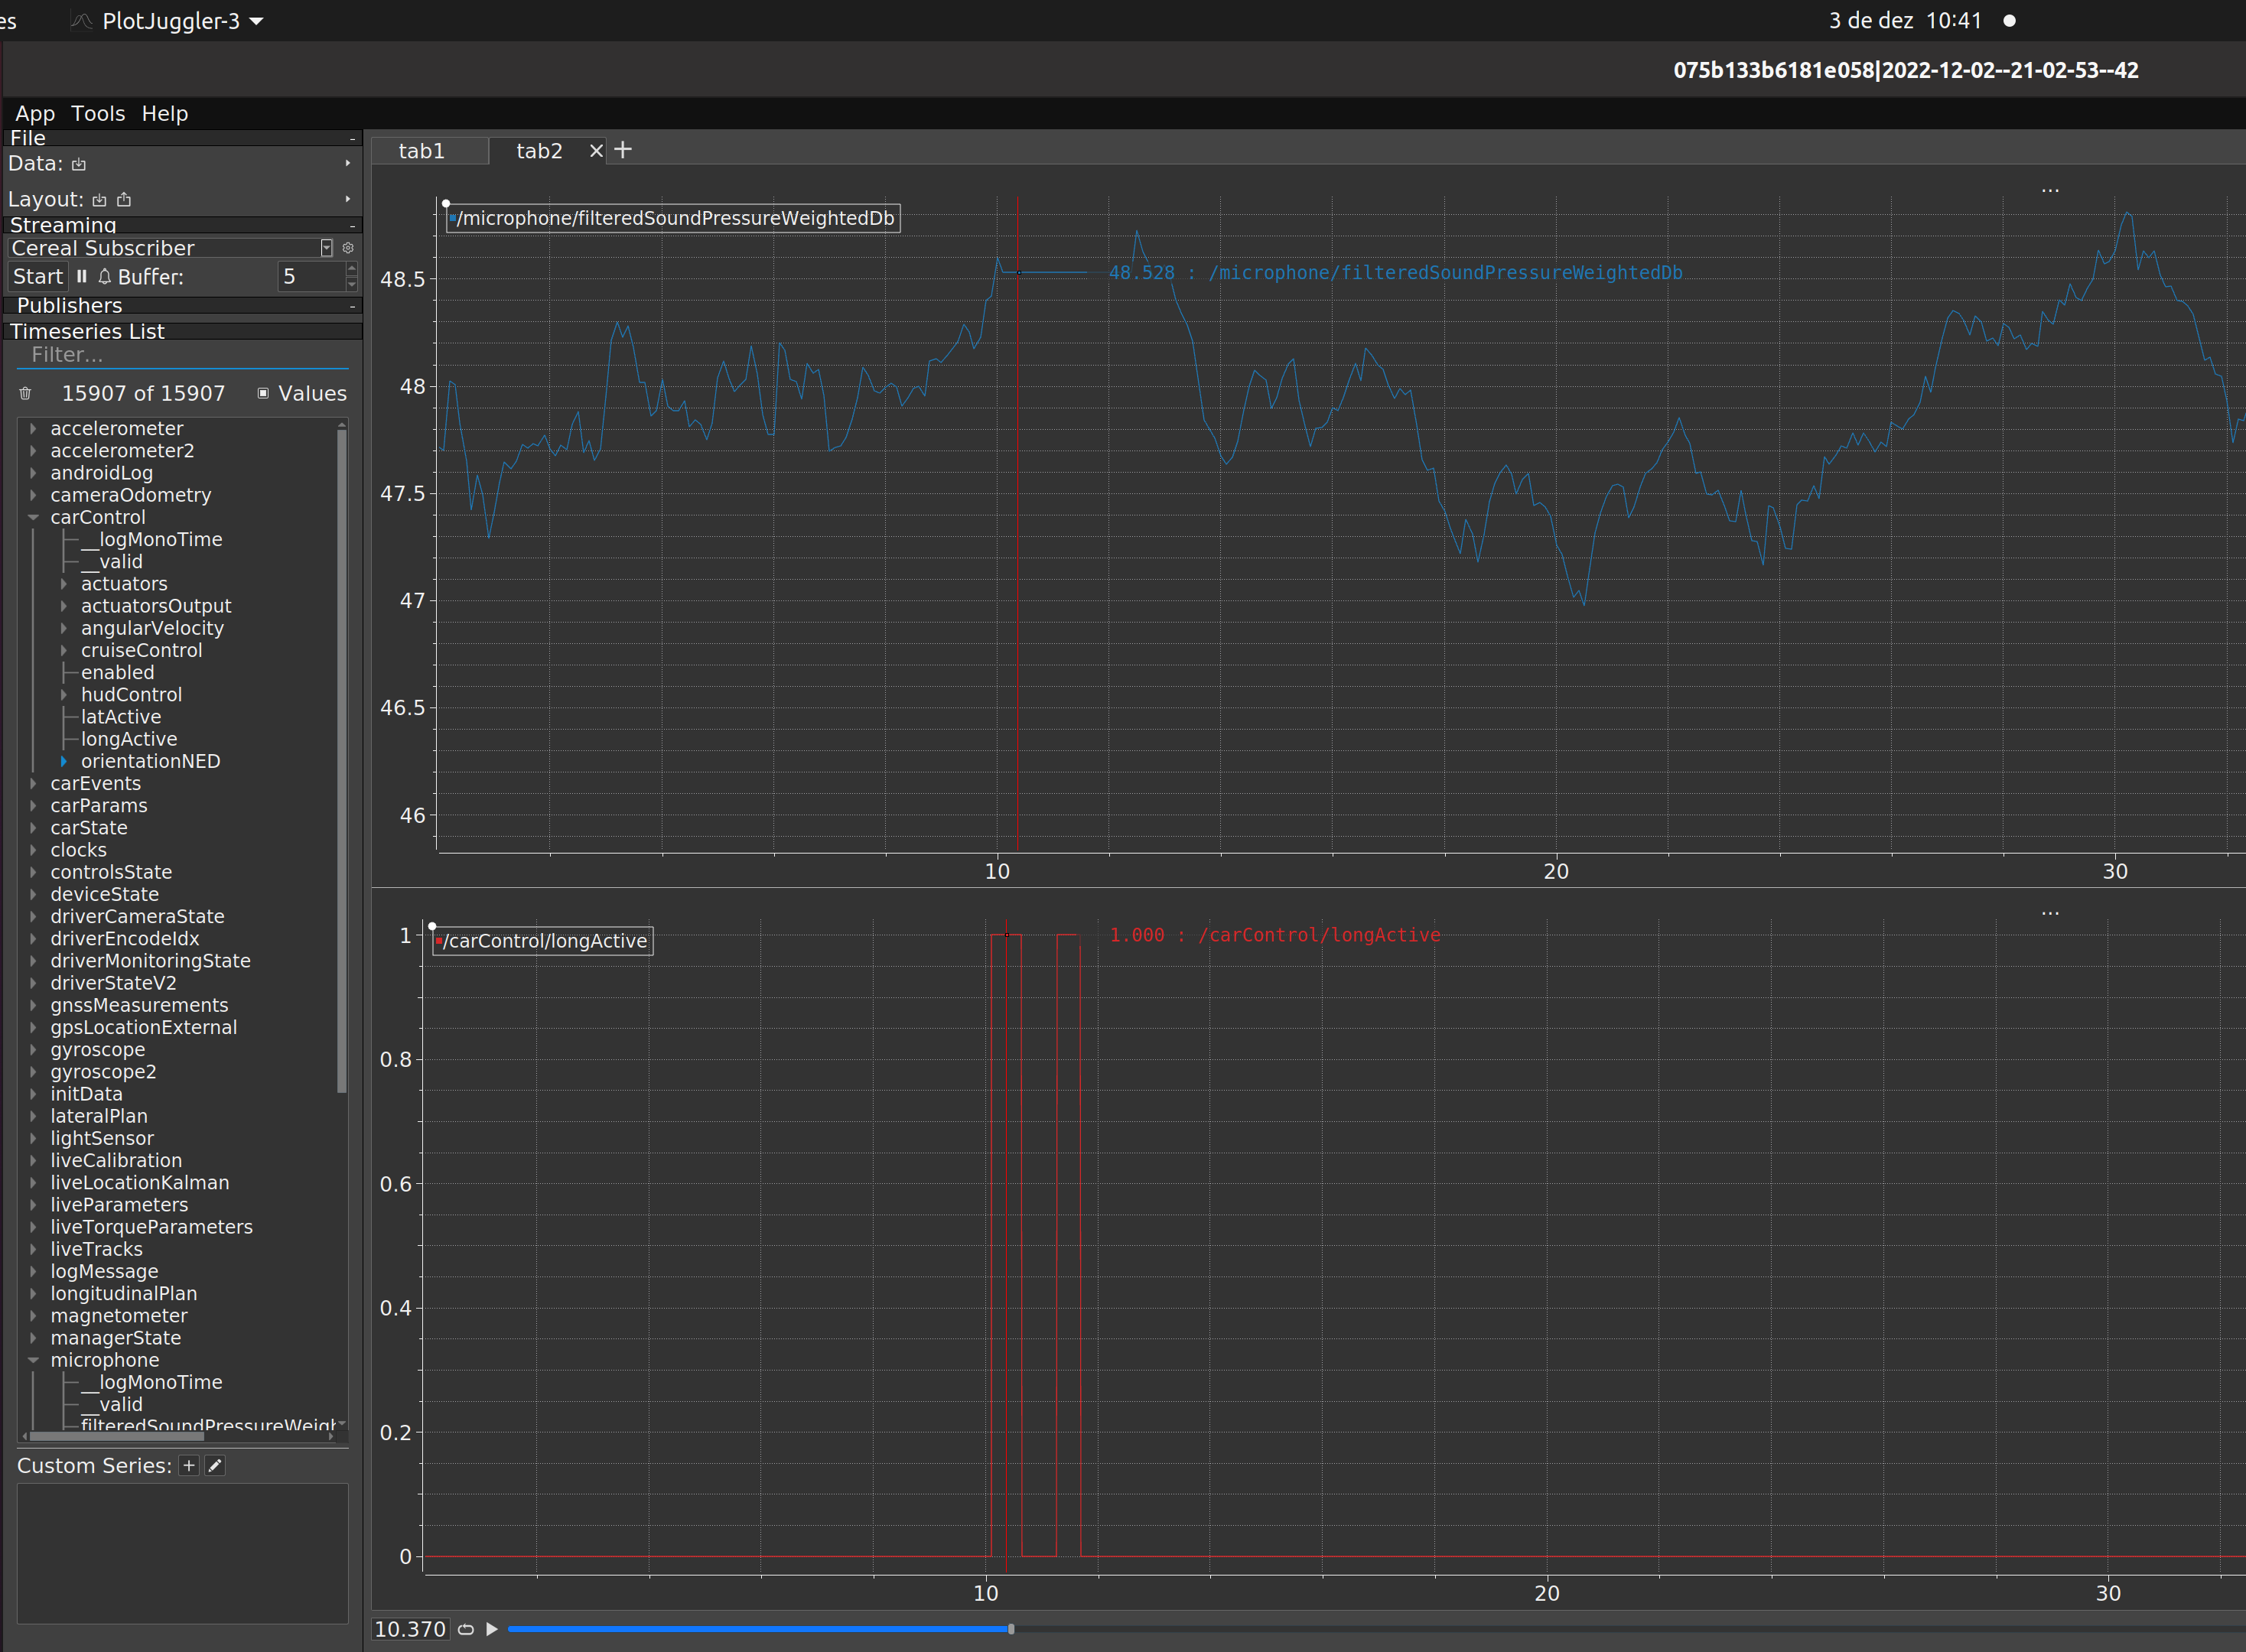This screenshot has height=1652, width=2246.
Task: Click the time tracker slider handle
Action: click(x=1011, y=1629)
